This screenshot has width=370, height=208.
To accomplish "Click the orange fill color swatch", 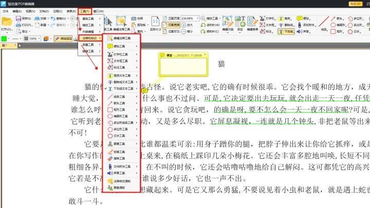I will click(x=46, y=38).
